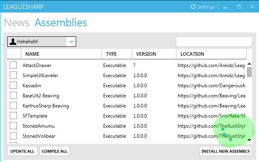Click the HeheheM profile user icon
This screenshot has height=162, width=259.
click(x=13, y=42)
